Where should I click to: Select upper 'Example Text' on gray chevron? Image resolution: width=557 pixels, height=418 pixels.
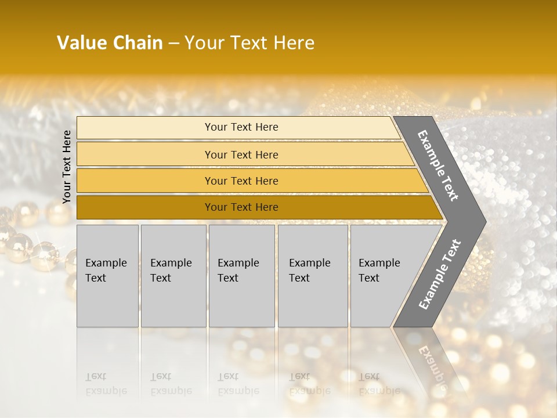click(x=438, y=165)
